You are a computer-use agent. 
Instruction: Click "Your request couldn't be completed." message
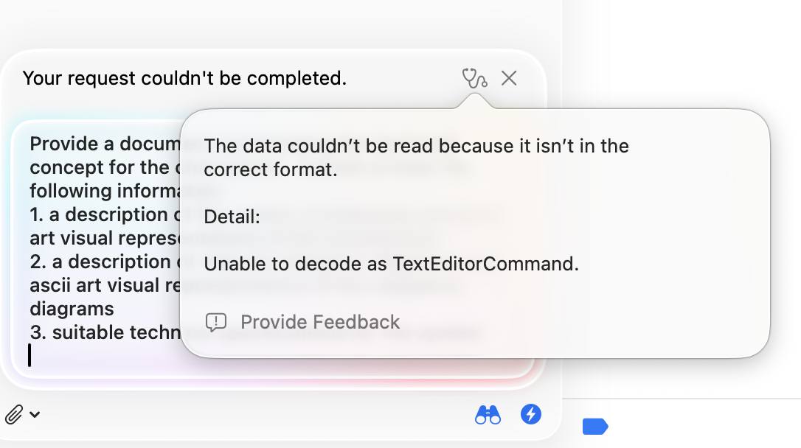tap(184, 78)
